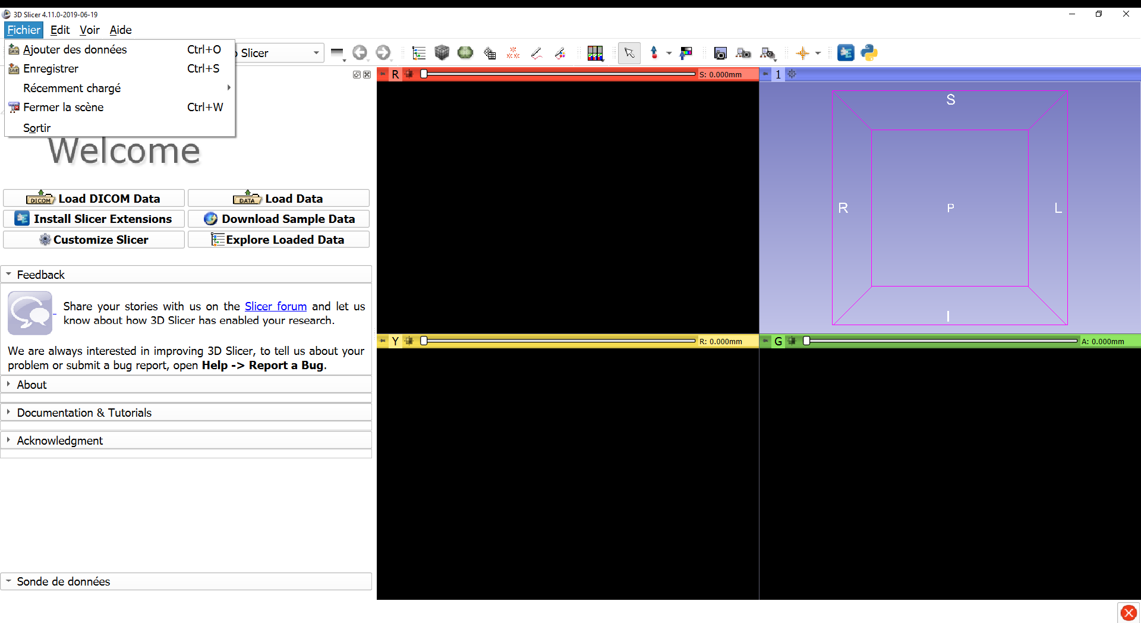Screen dimensions: 1141x623
Task: Click the screenshot capture camera icon
Action: coord(720,53)
